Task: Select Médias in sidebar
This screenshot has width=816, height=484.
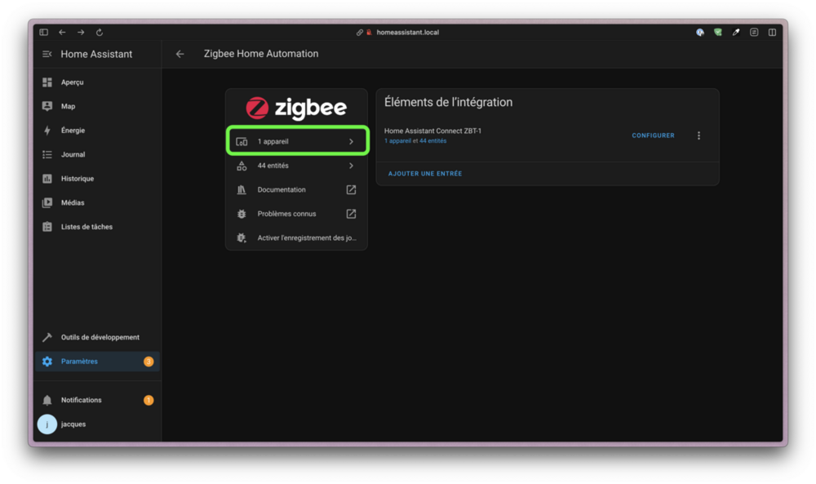Action: (x=73, y=202)
